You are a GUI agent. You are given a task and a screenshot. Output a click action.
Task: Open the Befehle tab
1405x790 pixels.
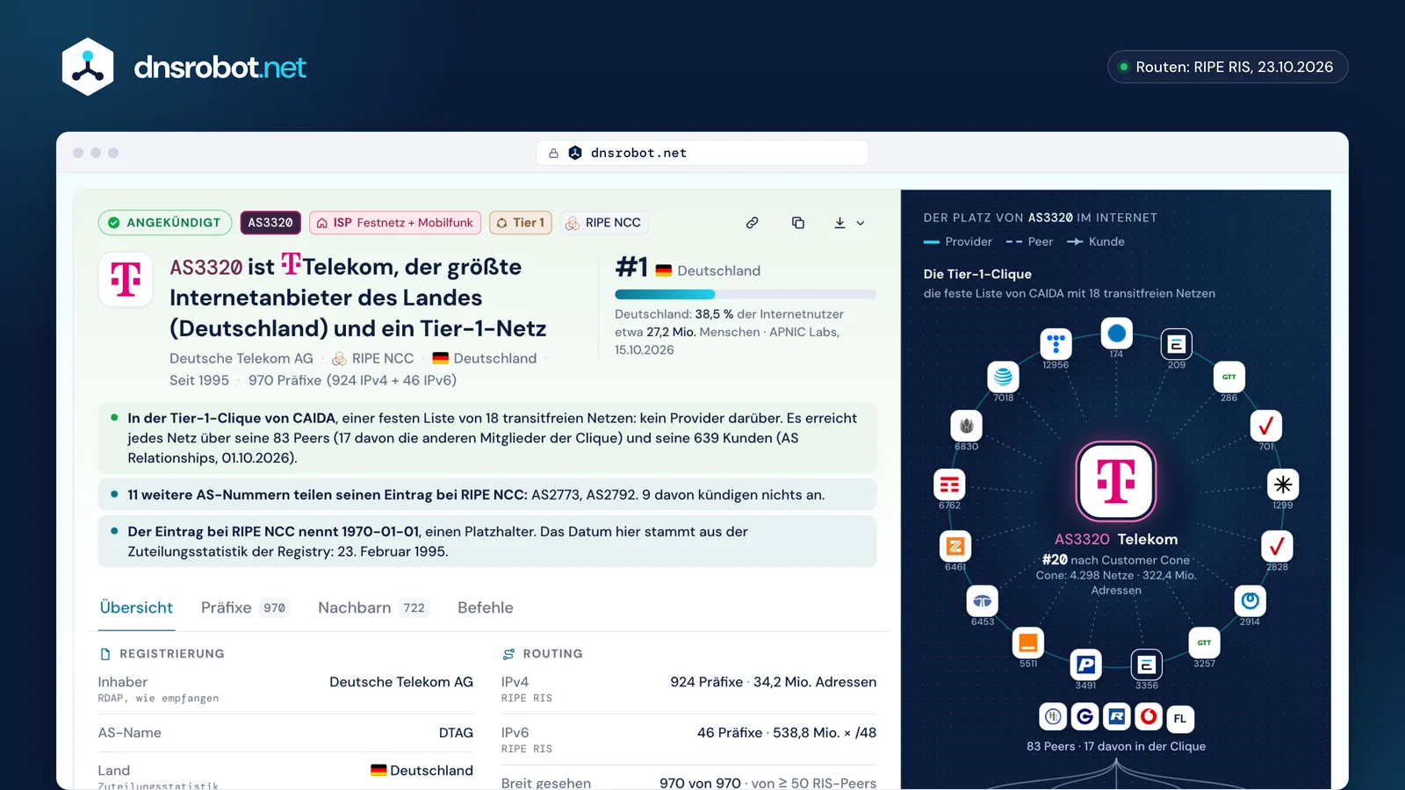486,607
